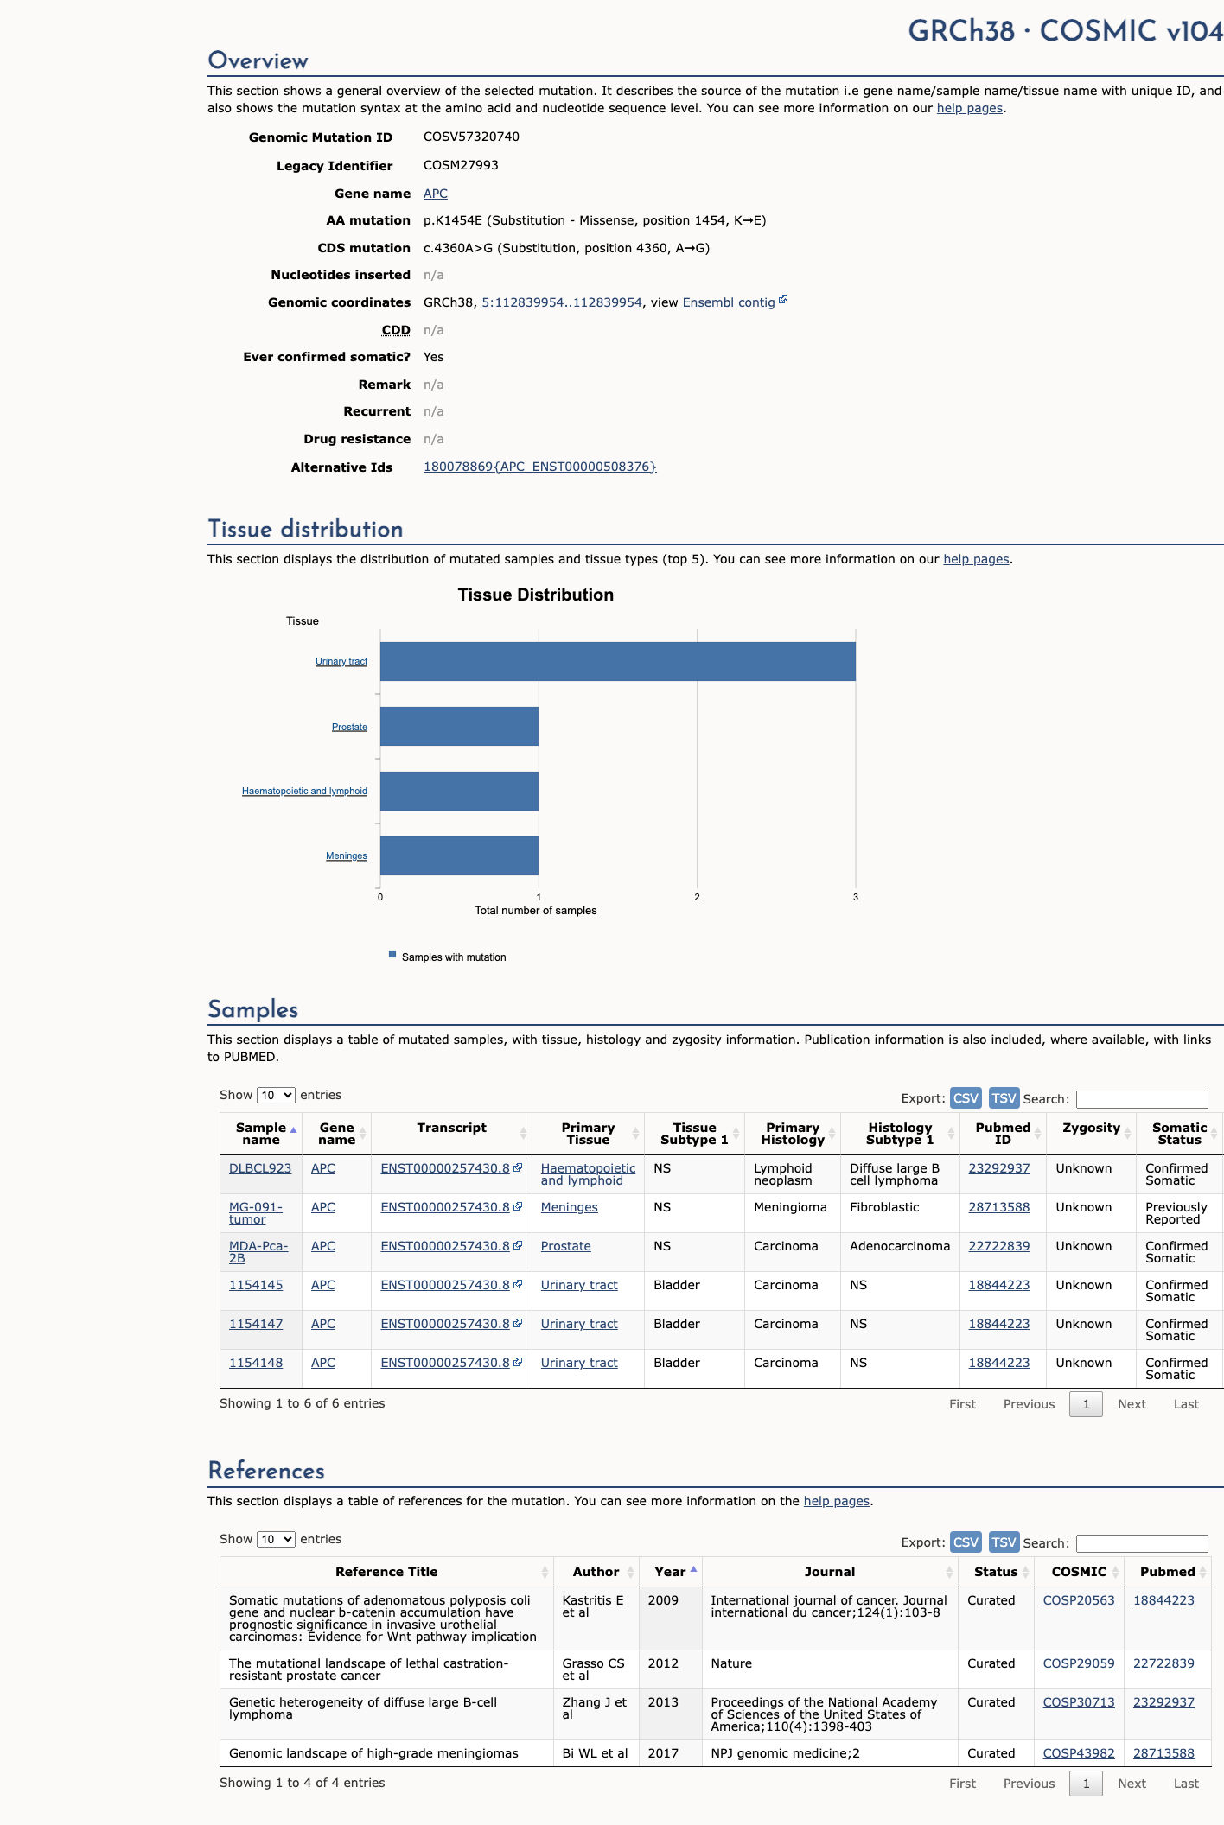Focus the References table search field
This screenshot has width=1224, height=1825.
1142,1543
